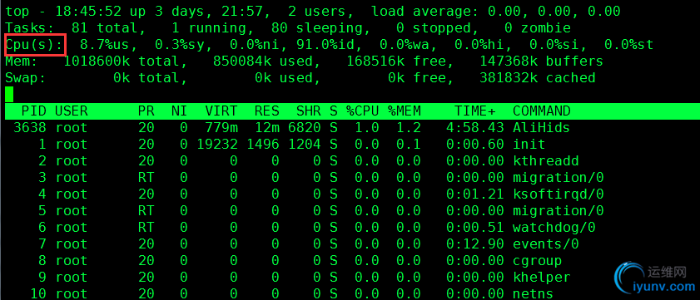Click the VIRT column header

(221, 111)
